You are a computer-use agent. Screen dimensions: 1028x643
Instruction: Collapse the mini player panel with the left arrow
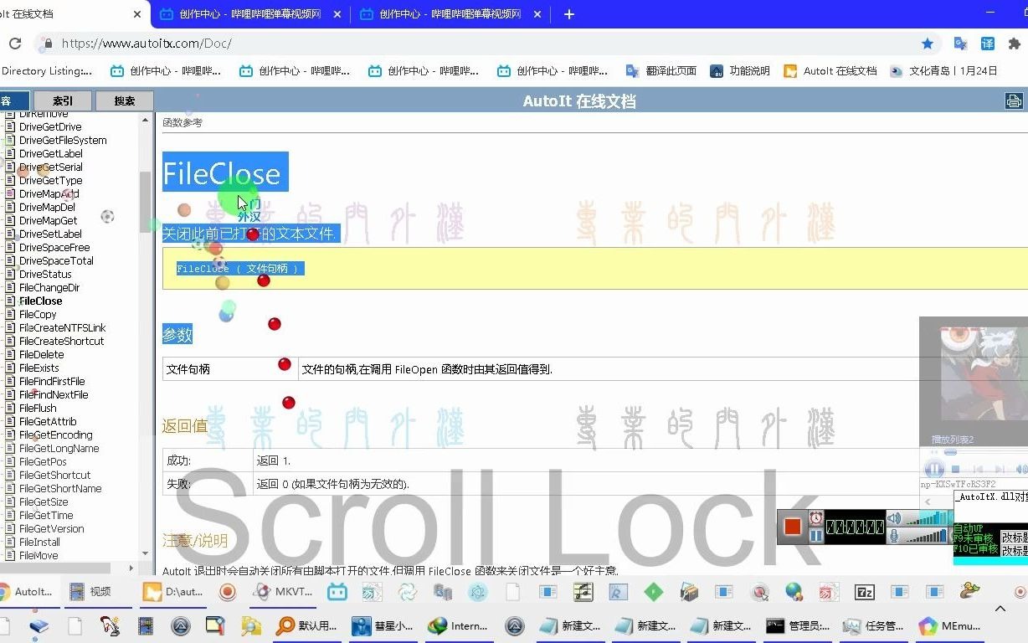926,500
